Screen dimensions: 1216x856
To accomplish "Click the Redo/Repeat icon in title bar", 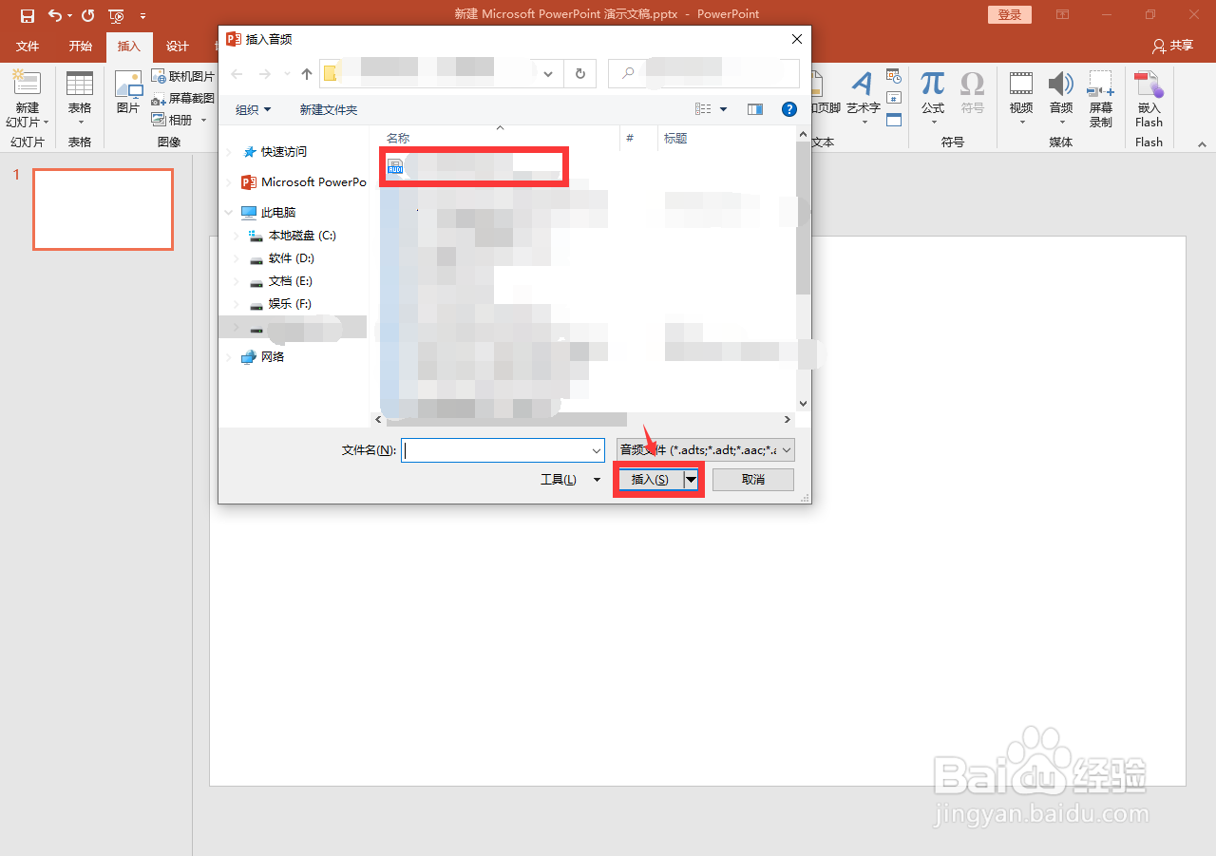I will point(87,15).
